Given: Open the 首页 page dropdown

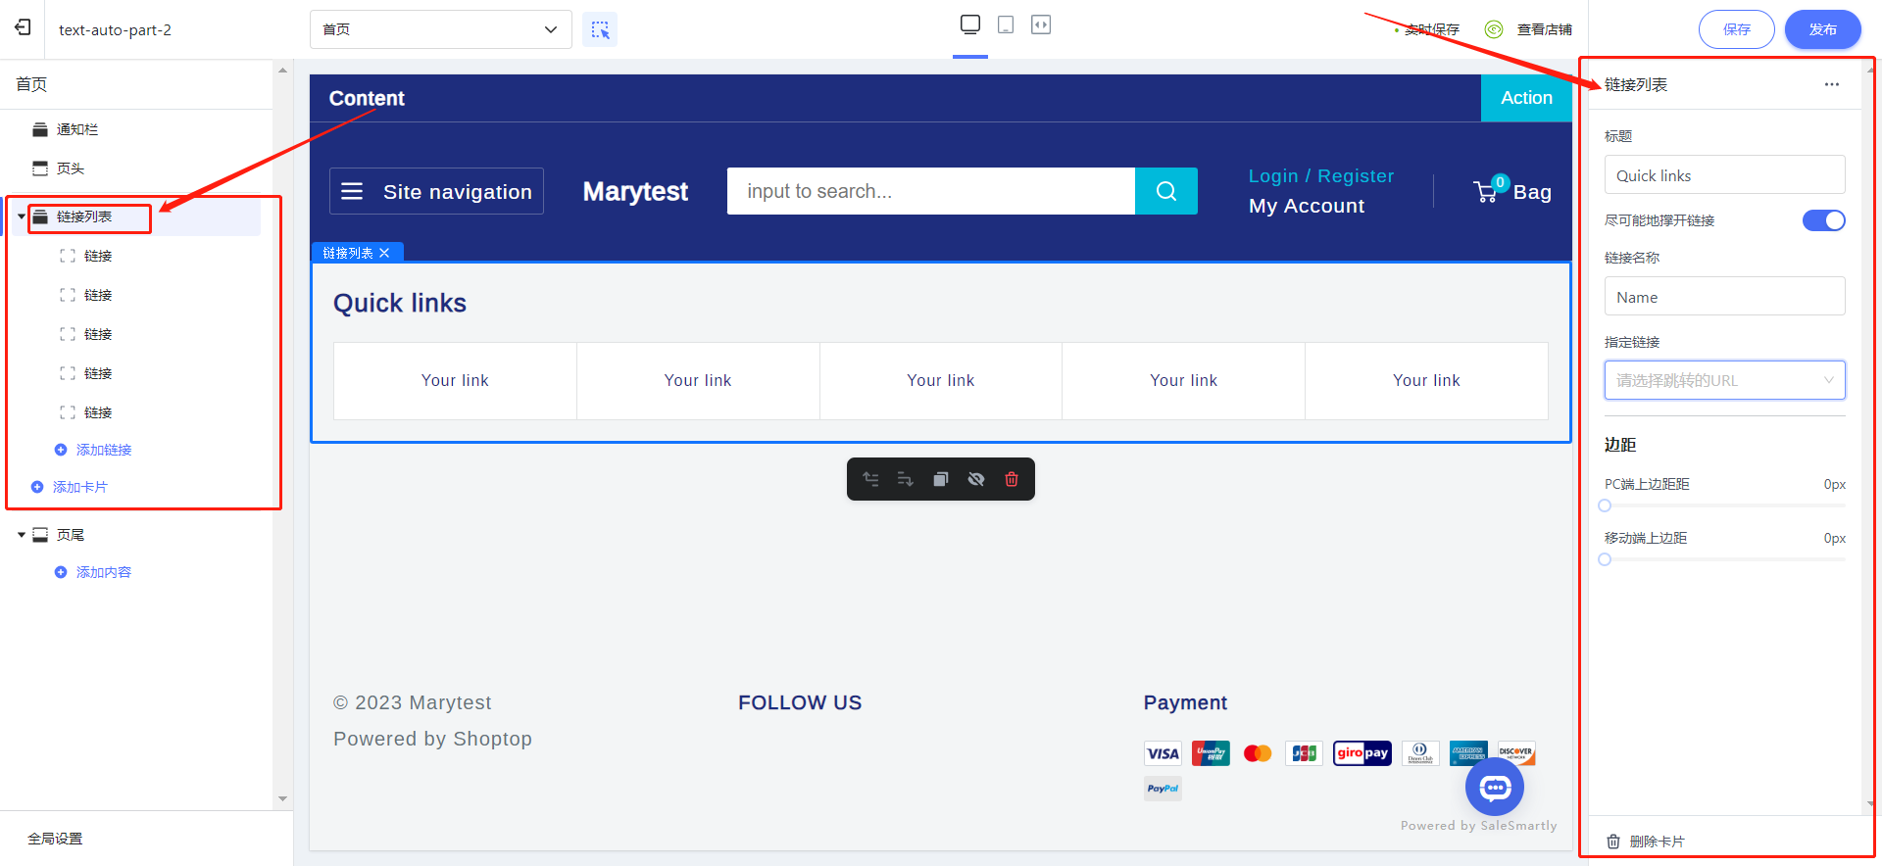Looking at the screenshot, I should click(441, 29).
